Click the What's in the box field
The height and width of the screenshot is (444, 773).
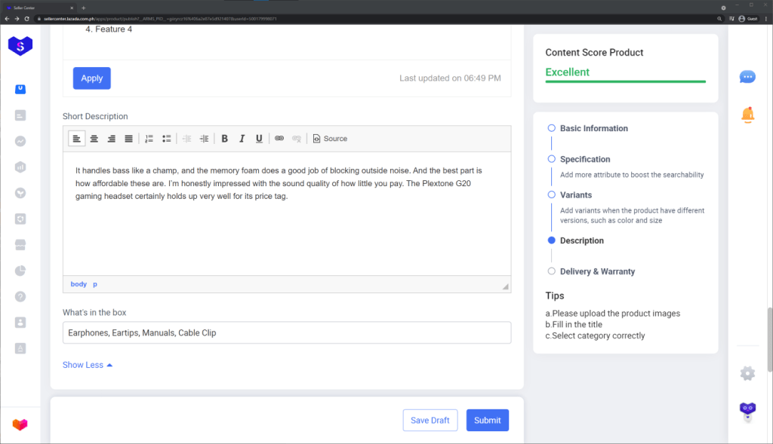(x=287, y=332)
